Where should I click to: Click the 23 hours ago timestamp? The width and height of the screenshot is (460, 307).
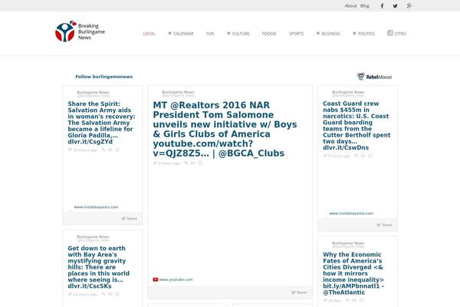[85, 295]
